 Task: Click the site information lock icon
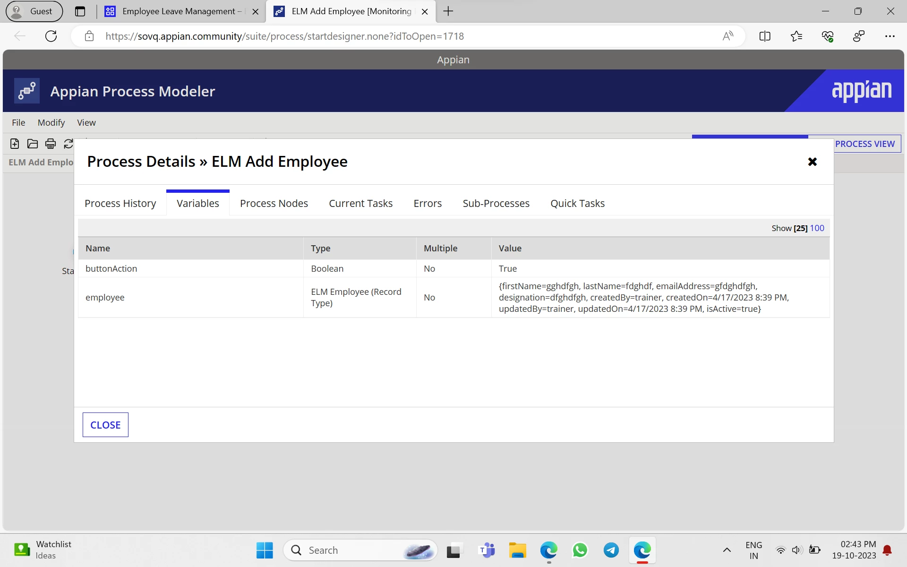tap(89, 36)
